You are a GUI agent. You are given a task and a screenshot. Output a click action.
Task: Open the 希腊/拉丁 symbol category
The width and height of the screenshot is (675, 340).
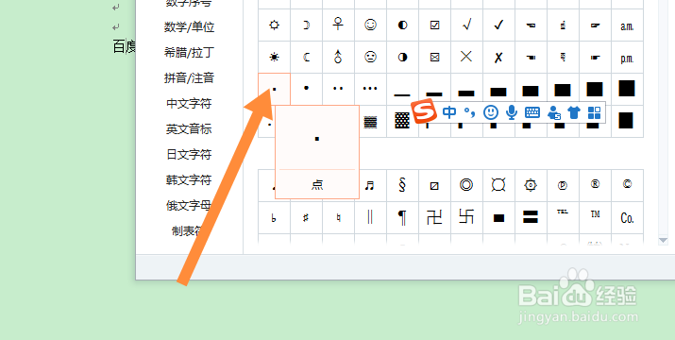pyautogui.click(x=189, y=53)
